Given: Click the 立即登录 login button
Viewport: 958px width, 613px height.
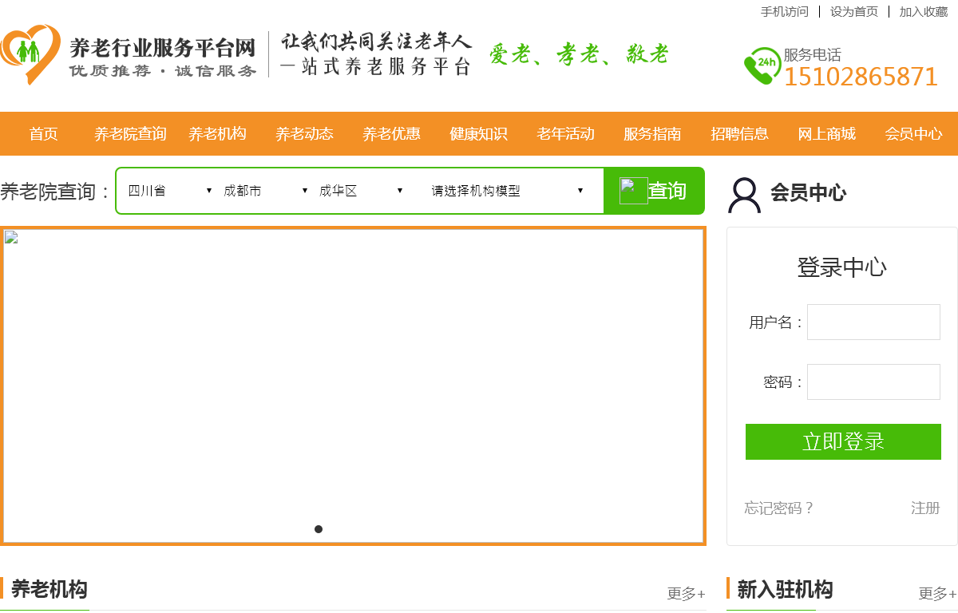Looking at the screenshot, I should (843, 441).
